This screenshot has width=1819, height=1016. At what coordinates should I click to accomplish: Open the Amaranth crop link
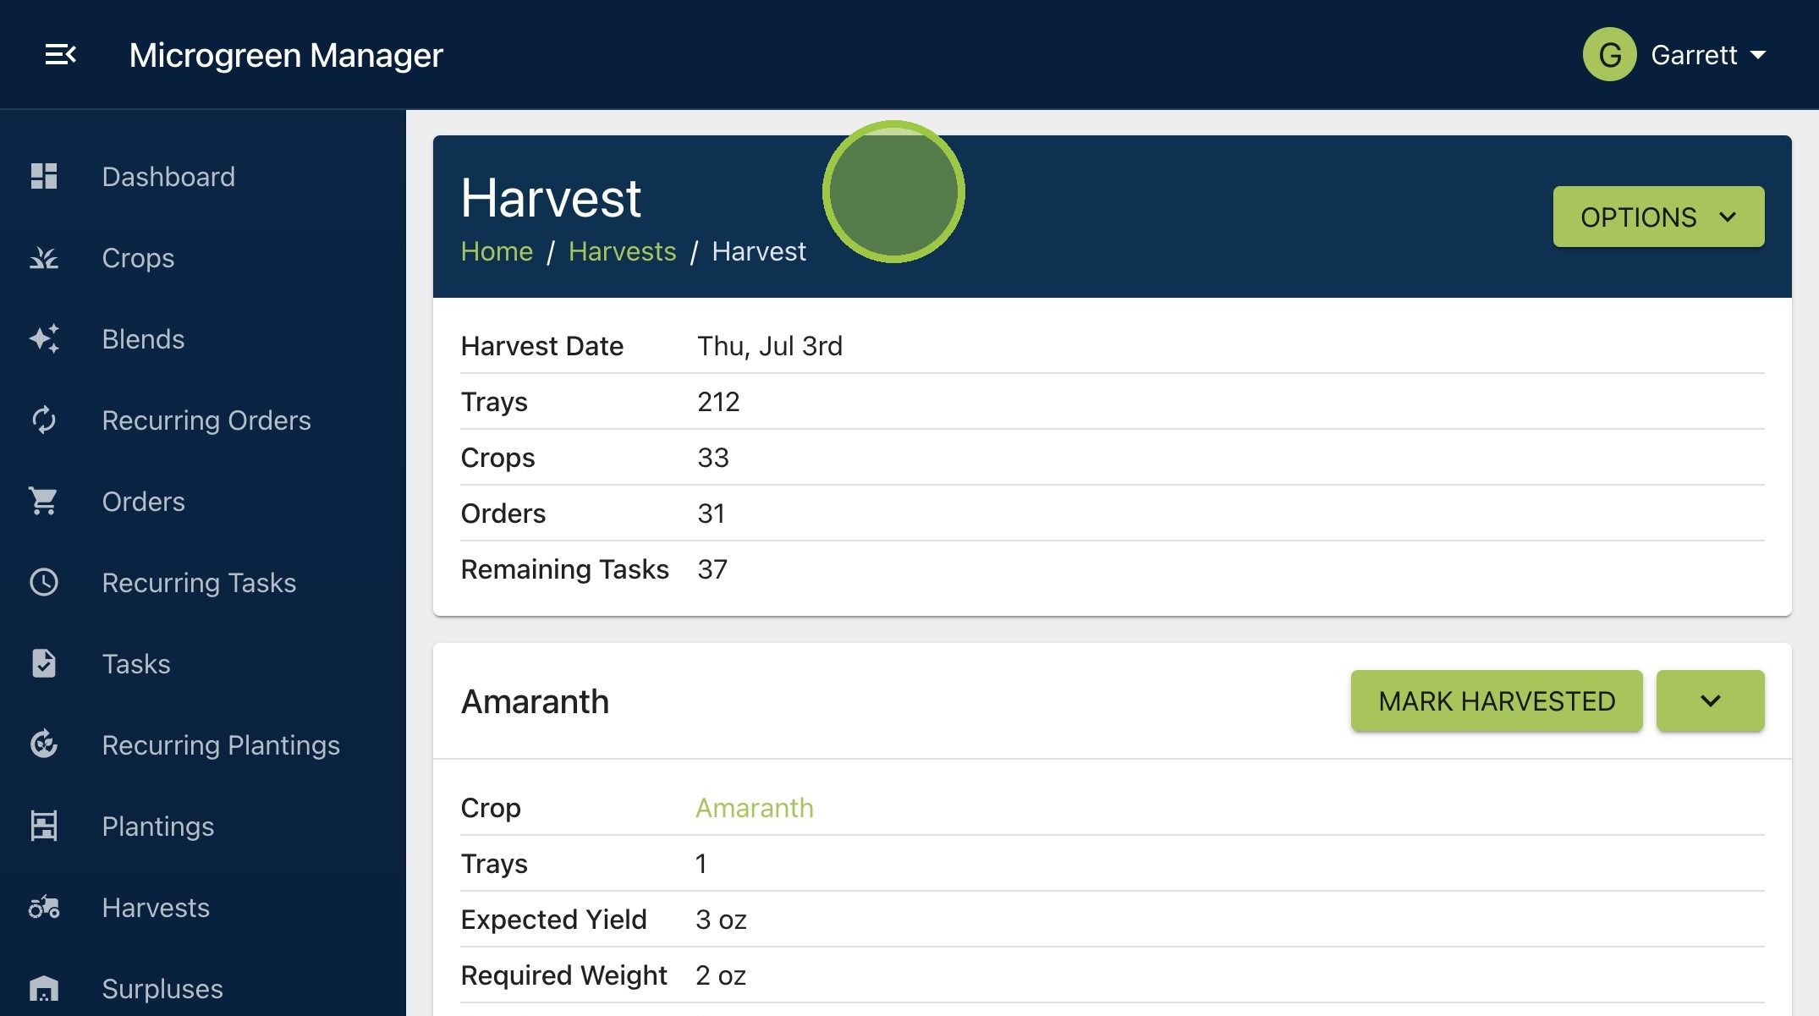point(754,808)
